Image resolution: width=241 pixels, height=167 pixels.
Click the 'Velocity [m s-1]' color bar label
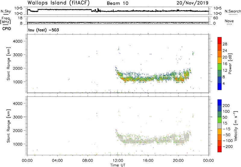[236, 126]
